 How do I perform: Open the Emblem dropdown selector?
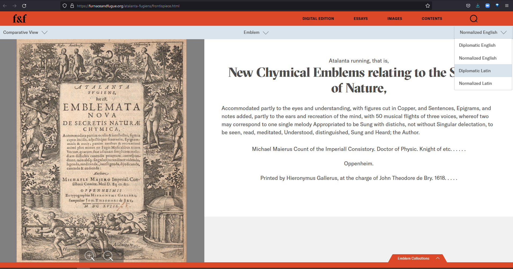coord(256,32)
